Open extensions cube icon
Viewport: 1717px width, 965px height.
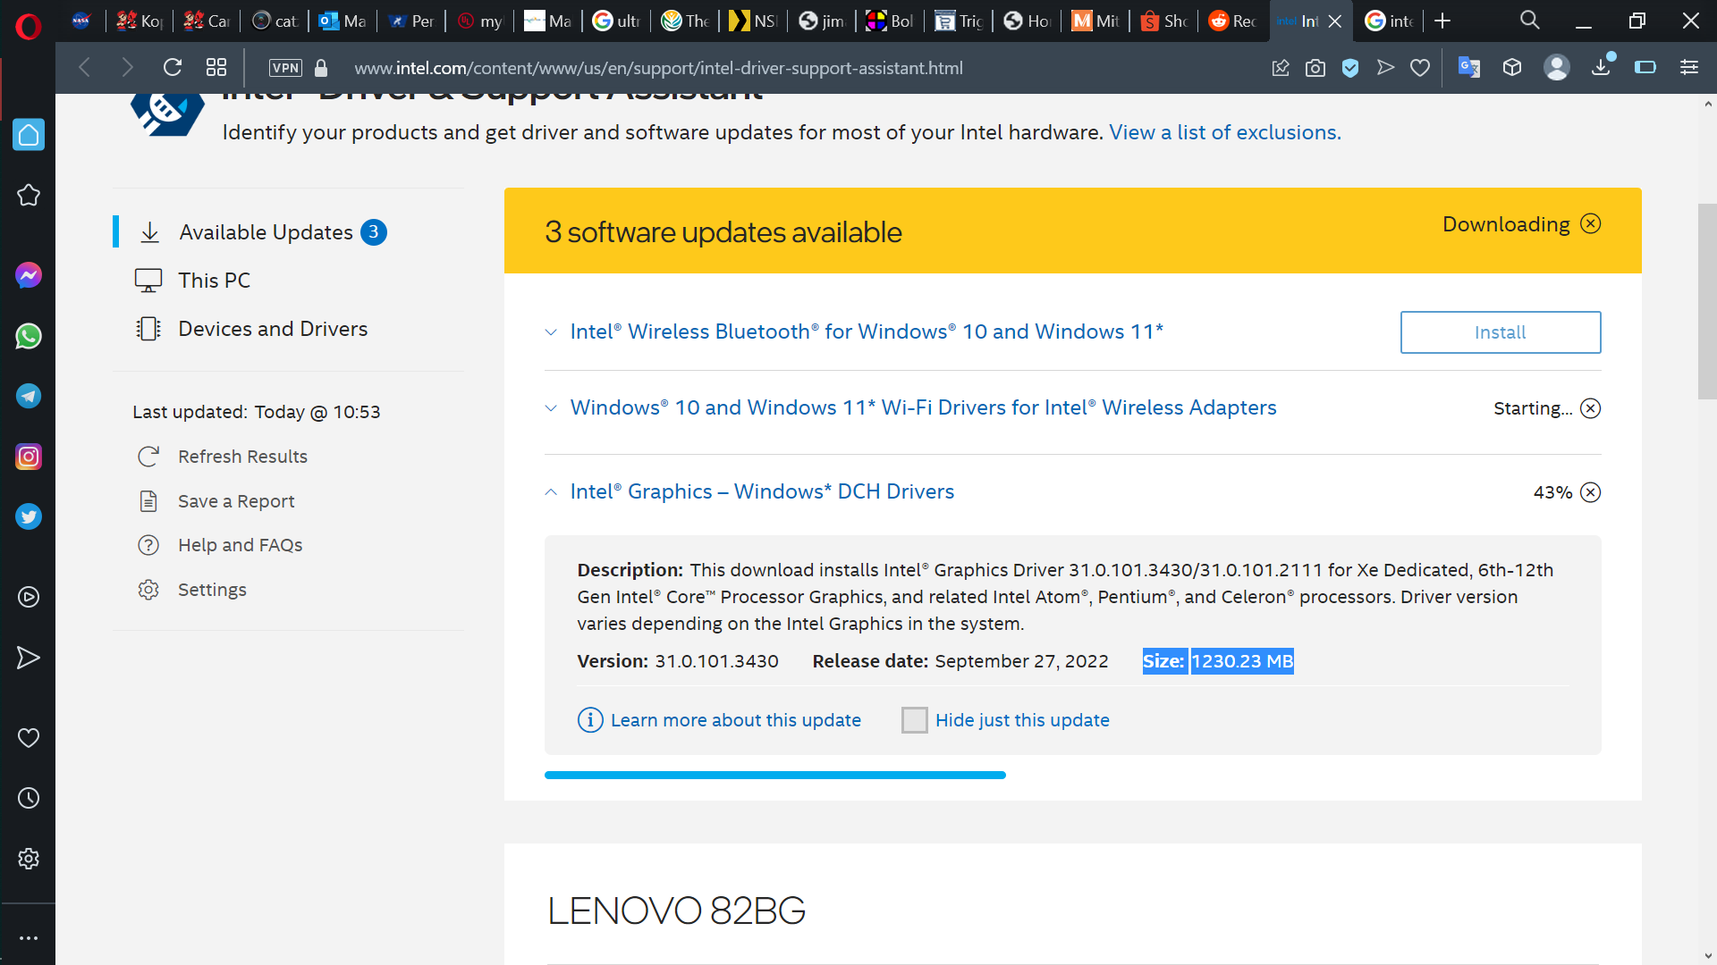click(1512, 67)
